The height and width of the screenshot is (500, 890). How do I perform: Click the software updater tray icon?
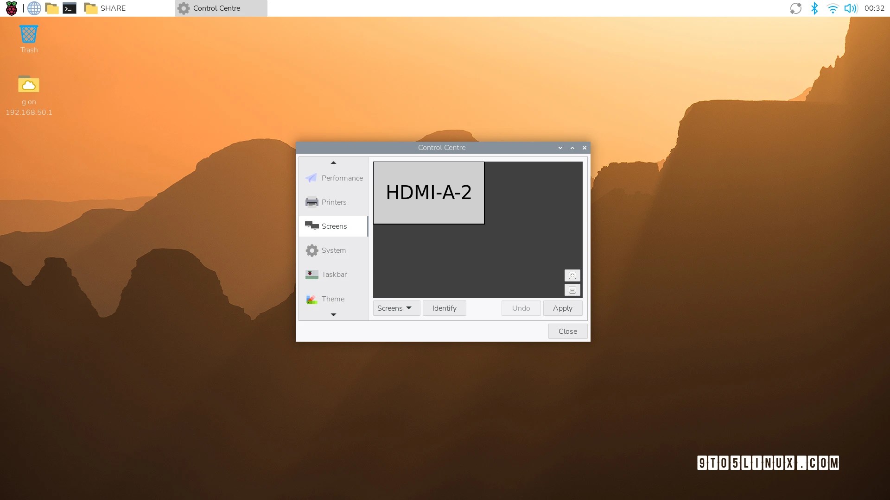795,8
